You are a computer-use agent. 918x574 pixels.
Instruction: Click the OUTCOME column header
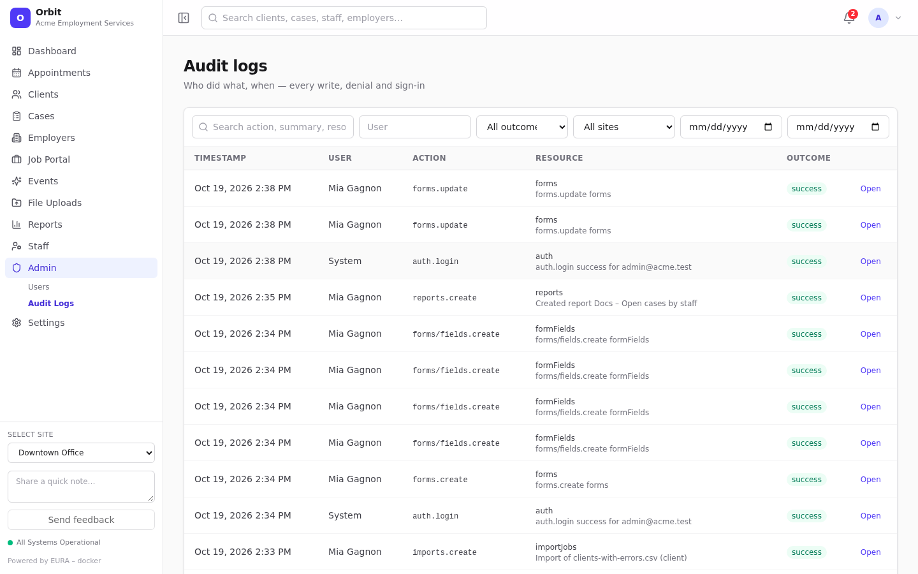[x=808, y=158]
